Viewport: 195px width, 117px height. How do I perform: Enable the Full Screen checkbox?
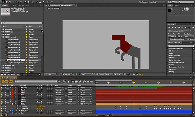point(185,39)
